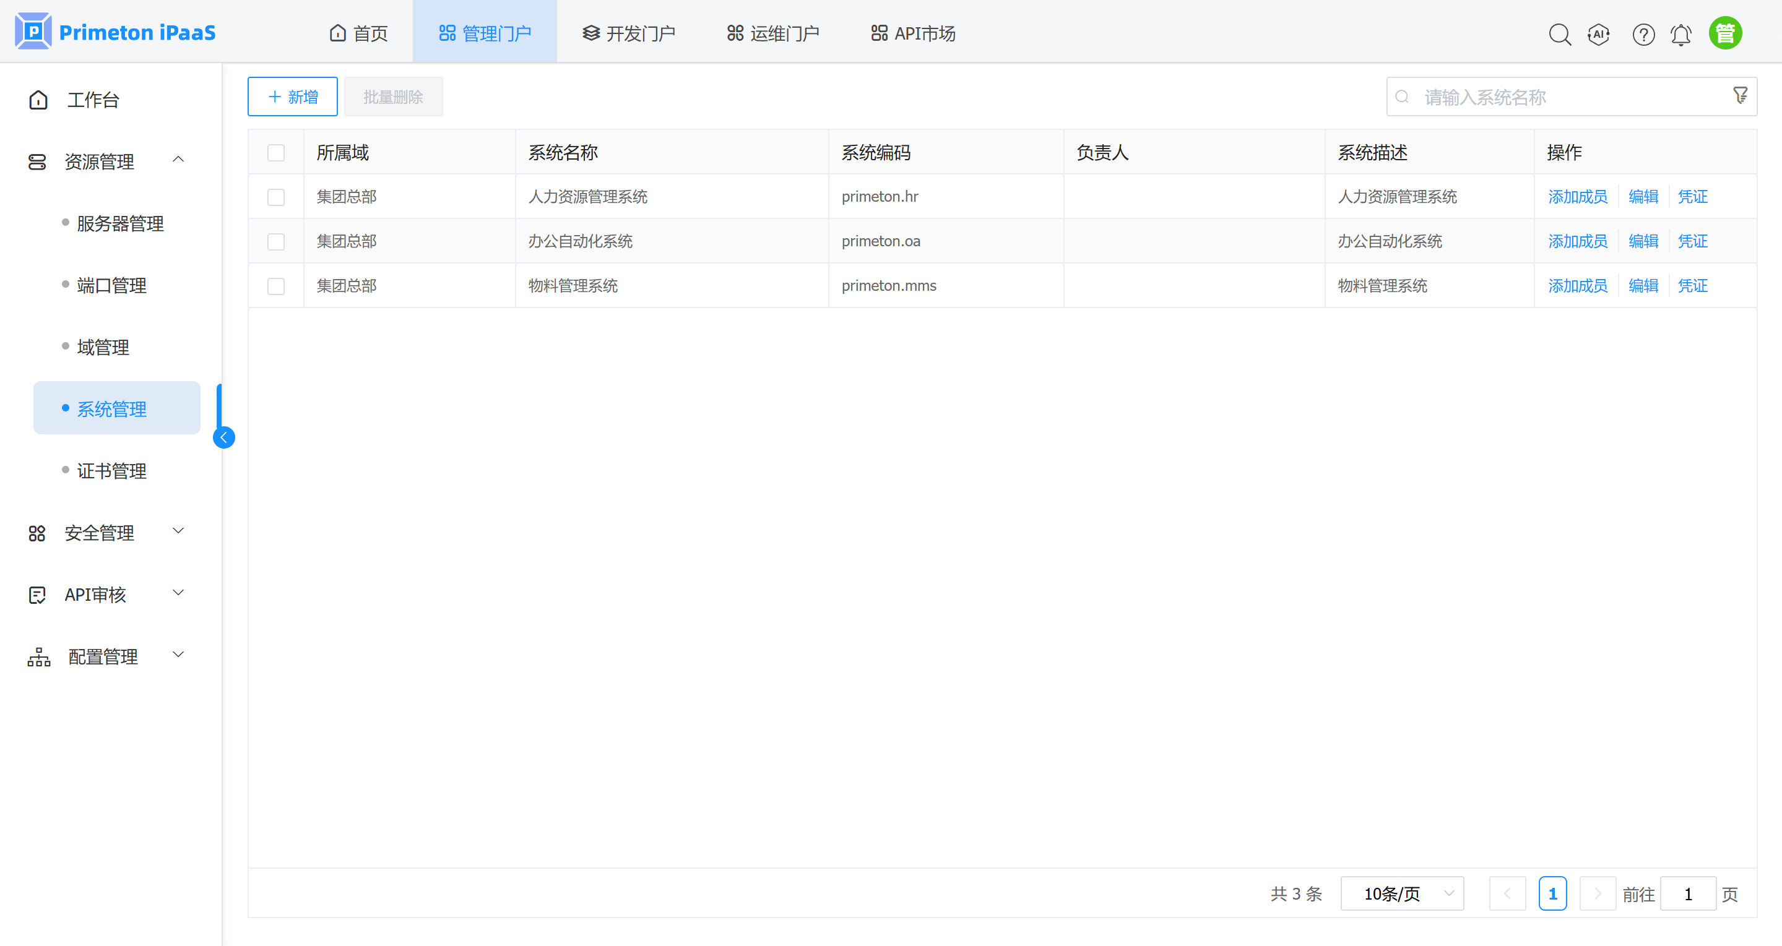Click the green 管 avatar icon
Viewport: 1782px width, 946px height.
1725,32
